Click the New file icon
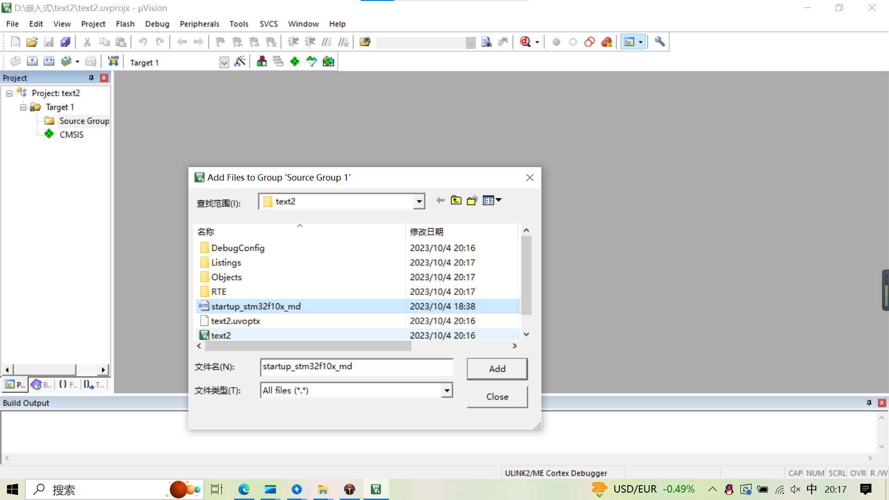Viewport: 889px width, 500px height. 15,42
